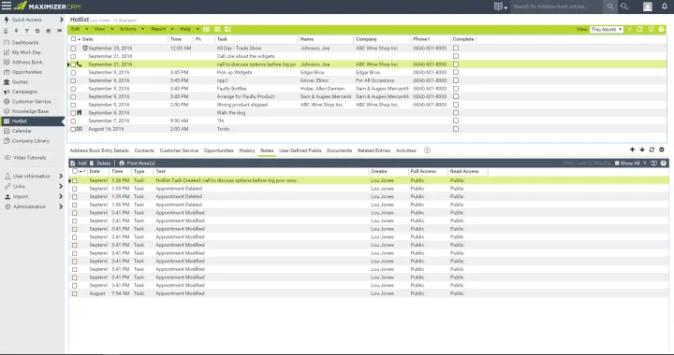This screenshot has width=674, height=355.
Task: Select the row checkbox for Wrong product shipped
Action: [x=73, y=105]
